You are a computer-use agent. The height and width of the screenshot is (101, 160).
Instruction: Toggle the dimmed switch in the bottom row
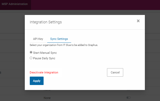click(128, 98)
